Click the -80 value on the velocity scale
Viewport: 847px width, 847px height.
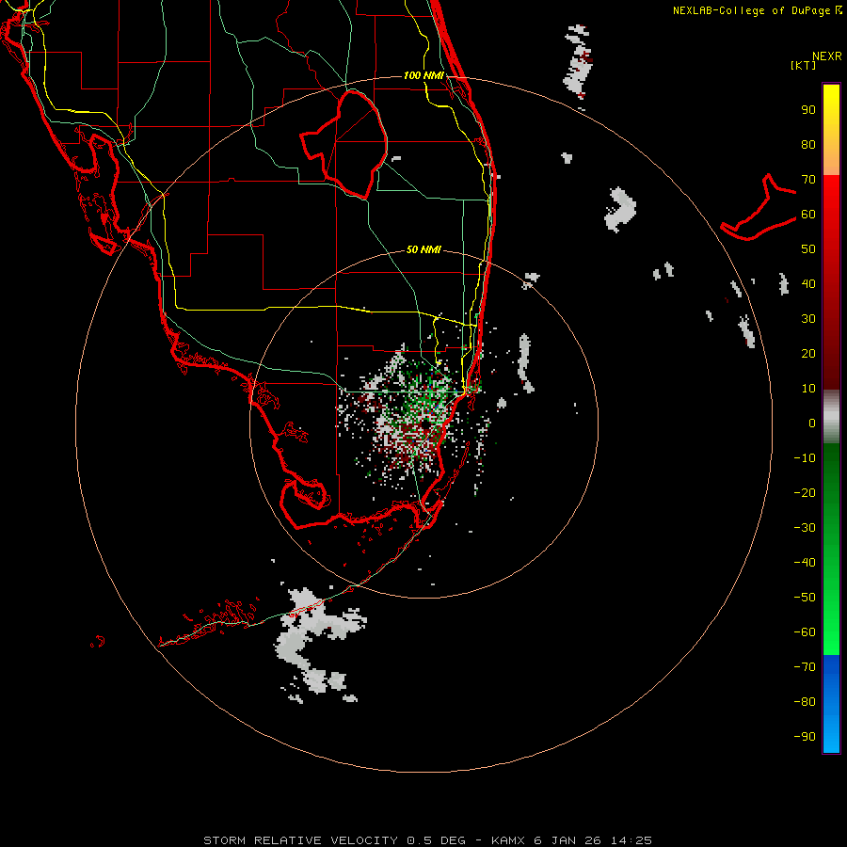pos(805,702)
